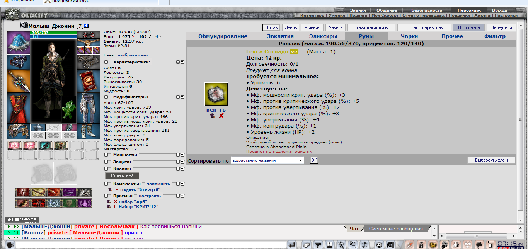The height and width of the screenshot is (249, 528).
Task: Click the Зверь button
Action: coord(290,27)
